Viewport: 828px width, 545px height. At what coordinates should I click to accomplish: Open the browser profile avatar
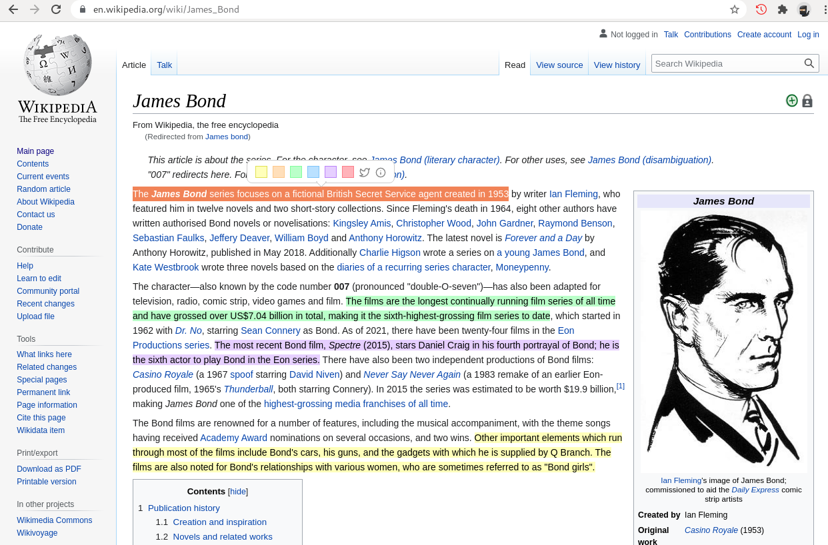804,9
